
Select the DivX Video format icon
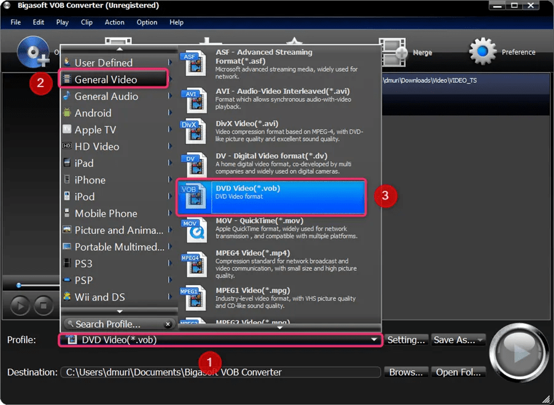(194, 131)
